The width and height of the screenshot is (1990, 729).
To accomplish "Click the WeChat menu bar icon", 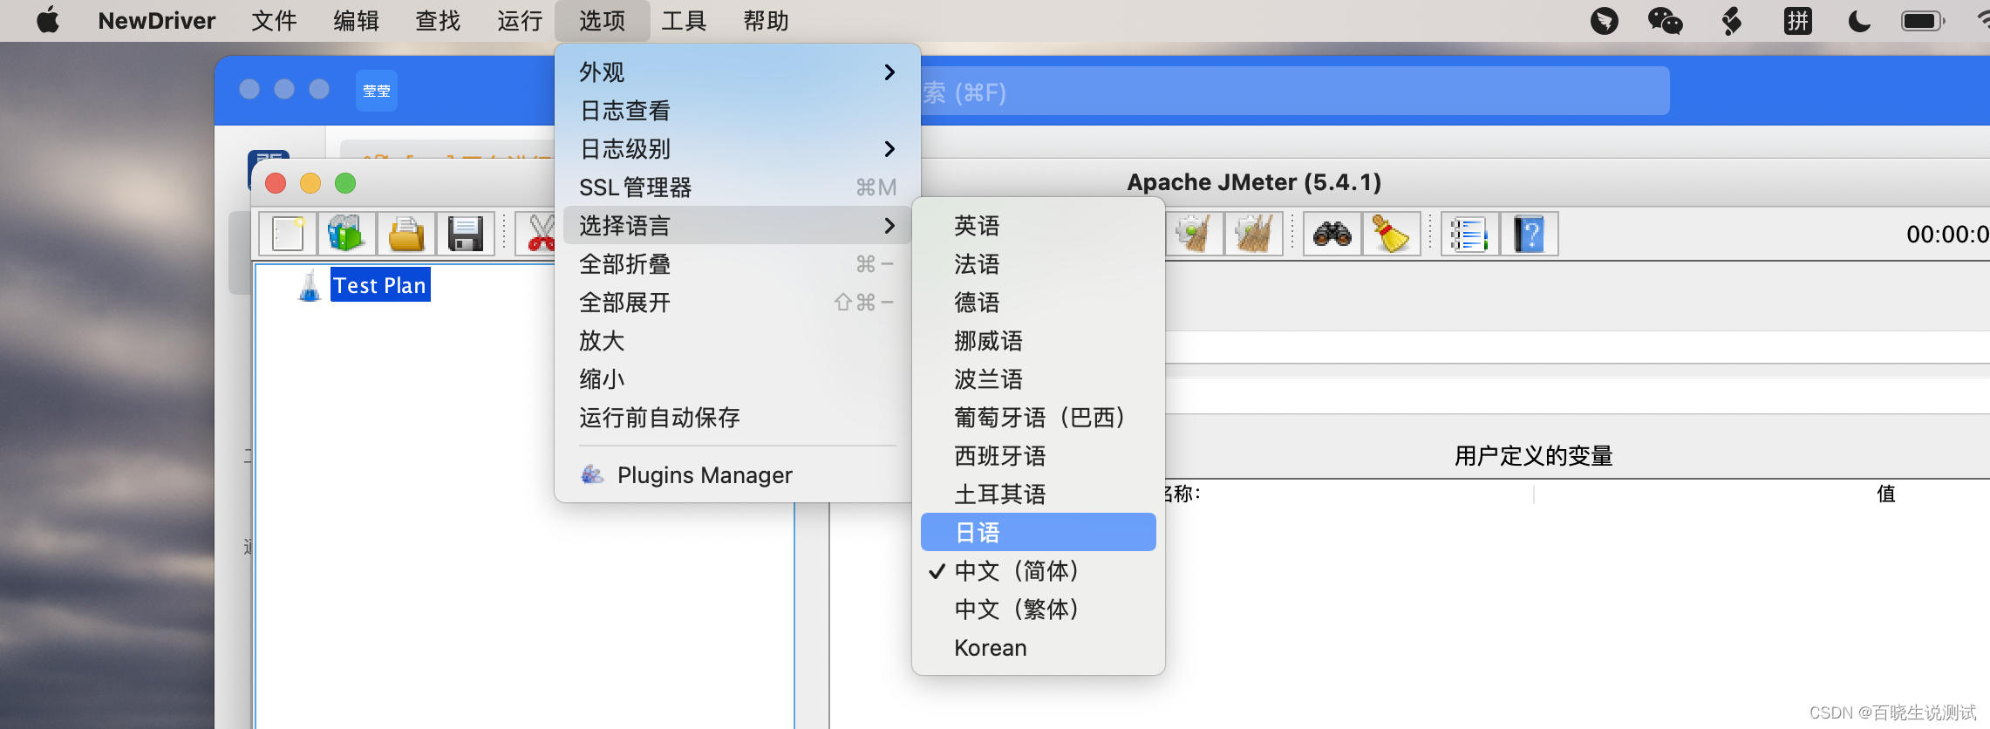I will click(x=1665, y=20).
